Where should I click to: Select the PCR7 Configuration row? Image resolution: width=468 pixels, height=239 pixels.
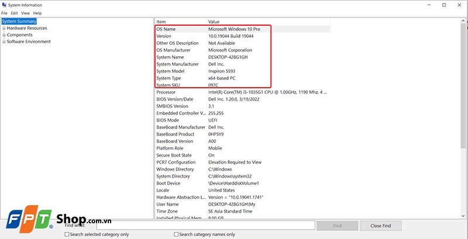point(242,162)
